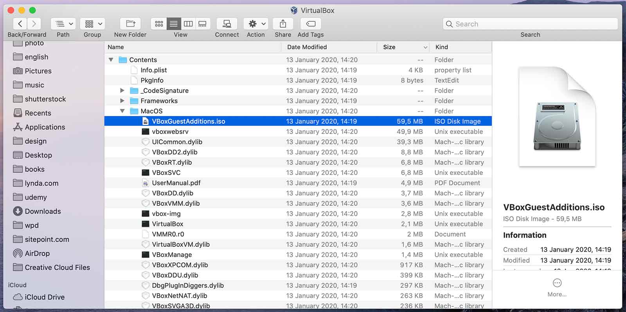Sort by the Date Modified column header
This screenshot has height=312, width=626.
pyautogui.click(x=329, y=47)
